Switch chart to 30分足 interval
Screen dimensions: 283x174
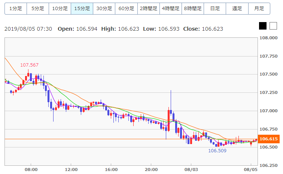click(x=104, y=8)
